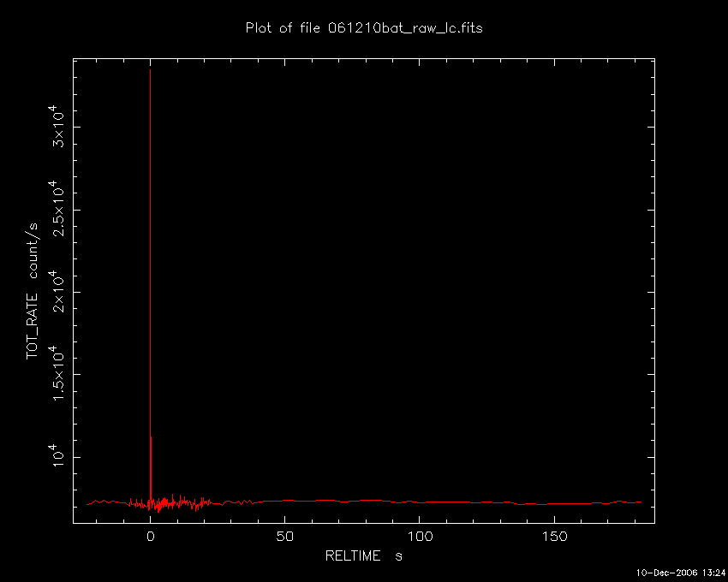Click x-axis tick label '0'

tap(151, 537)
